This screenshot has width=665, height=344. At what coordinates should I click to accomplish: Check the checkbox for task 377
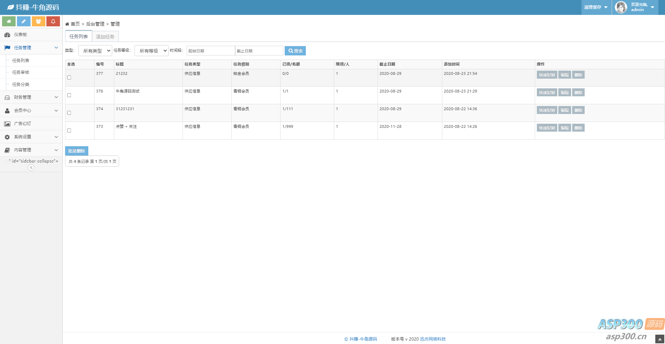click(69, 78)
